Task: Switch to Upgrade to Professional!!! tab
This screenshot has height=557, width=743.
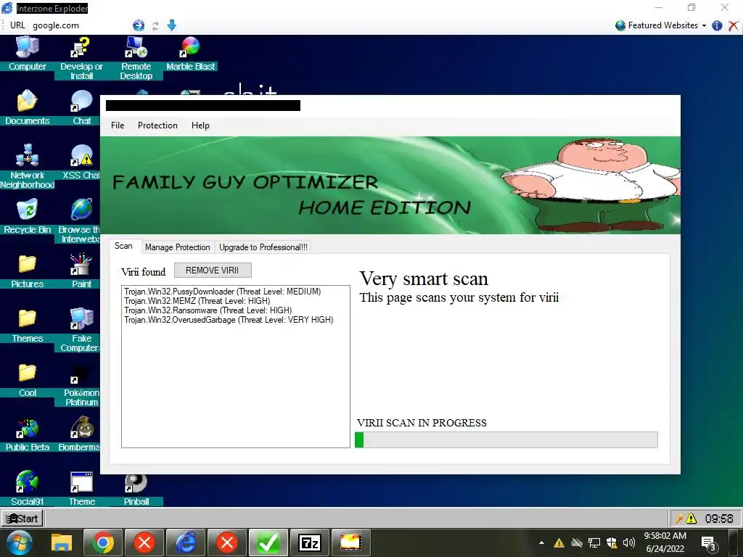Action: pyautogui.click(x=263, y=247)
